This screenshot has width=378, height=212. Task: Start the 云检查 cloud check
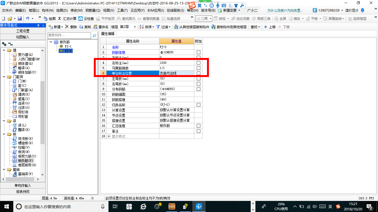(x=86, y=18)
